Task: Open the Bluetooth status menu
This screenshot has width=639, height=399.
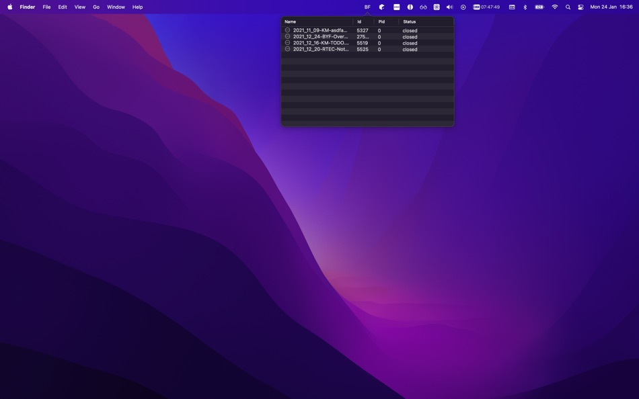Action: coord(525,7)
